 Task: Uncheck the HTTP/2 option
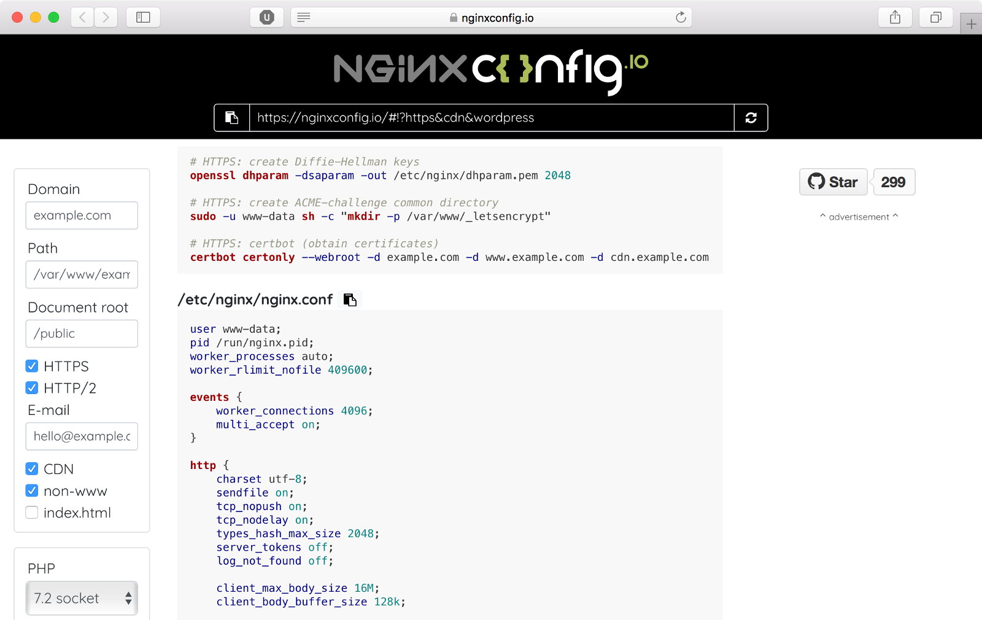tap(32, 388)
